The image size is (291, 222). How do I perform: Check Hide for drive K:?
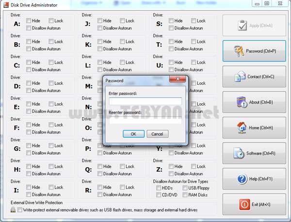click(x=100, y=41)
